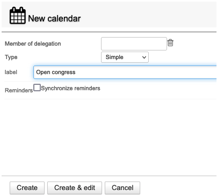Click the trash icon next to delegation field
Image resolution: width=217 pixels, height=196 pixels.
click(x=170, y=43)
